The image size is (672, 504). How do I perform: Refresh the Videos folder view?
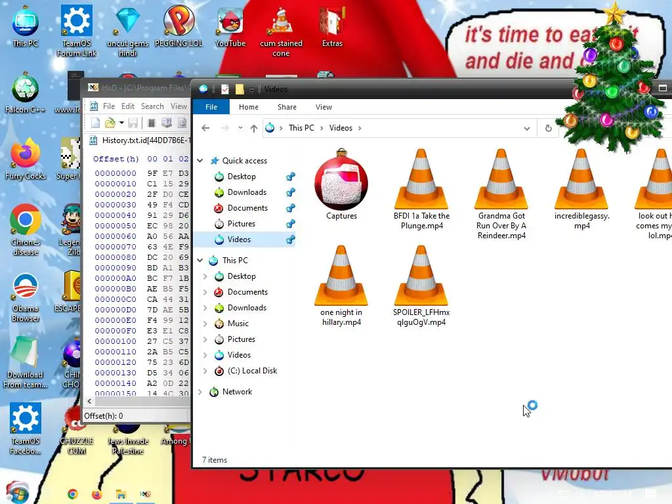click(548, 128)
